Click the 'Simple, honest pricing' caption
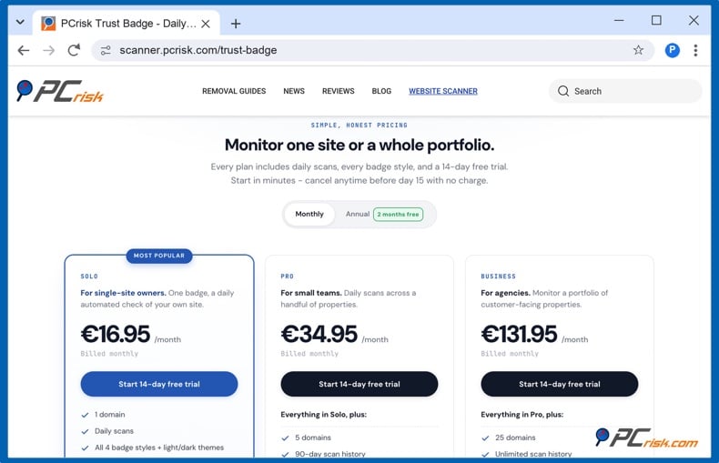The width and height of the screenshot is (719, 463). point(359,126)
